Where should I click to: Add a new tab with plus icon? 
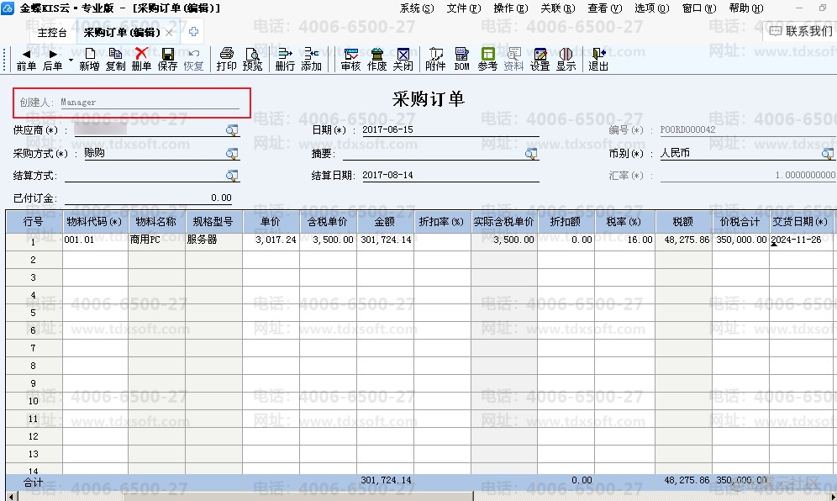pyautogui.click(x=194, y=31)
